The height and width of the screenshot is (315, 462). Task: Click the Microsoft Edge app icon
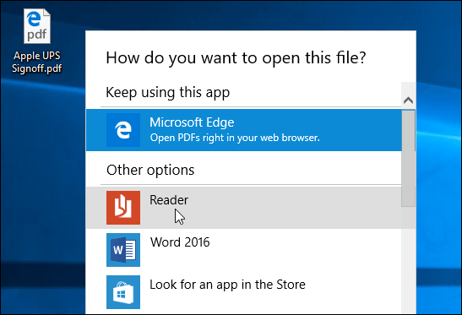click(x=123, y=130)
